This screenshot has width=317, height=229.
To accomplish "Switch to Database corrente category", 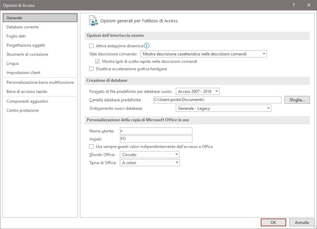I will (40, 27).
